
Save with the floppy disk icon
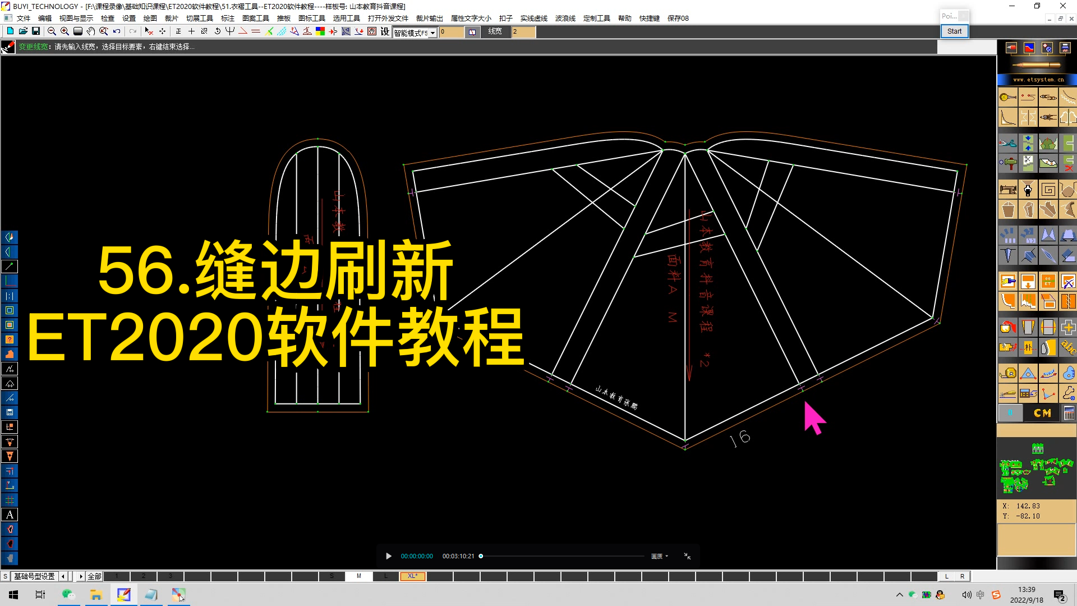36,31
